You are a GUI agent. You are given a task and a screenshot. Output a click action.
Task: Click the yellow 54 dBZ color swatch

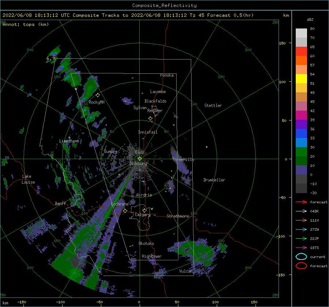click(x=301, y=78)
